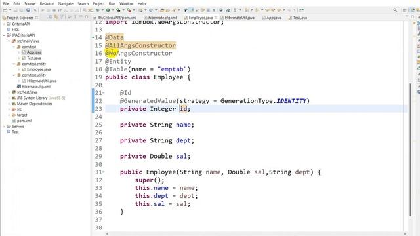
Task: Toggle code folding at line 14
Action: pos(93,37)
